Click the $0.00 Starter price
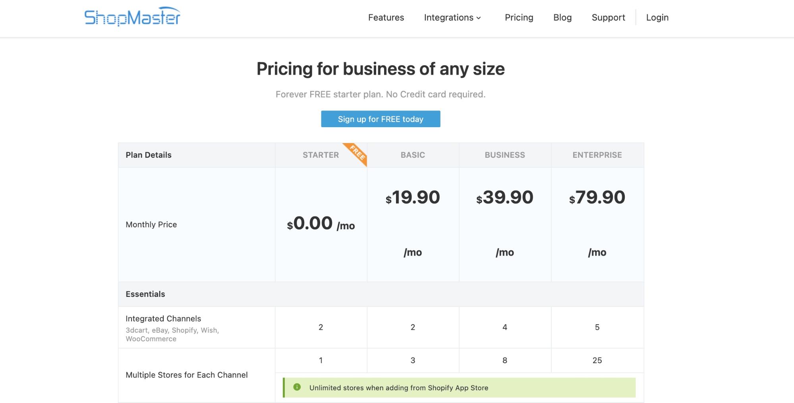 313,223
